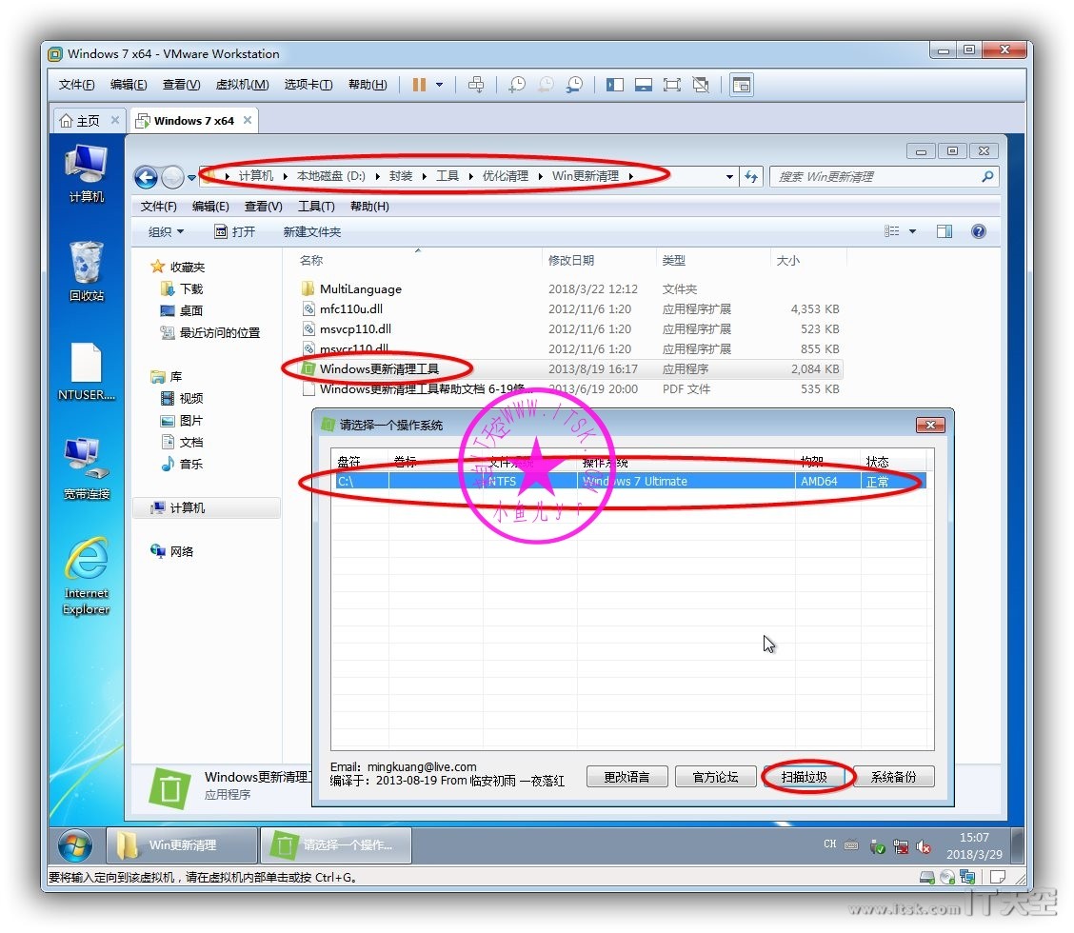Open the 虚拟机(M) menu in VMware
The height and width of the screenshot is (933, 1074).
tap(242, 85)
